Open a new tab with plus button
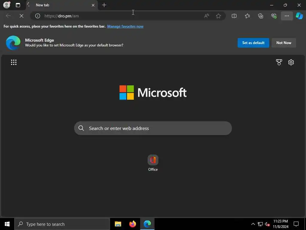This screenshot has height=230, width=306. click(104, 5)
